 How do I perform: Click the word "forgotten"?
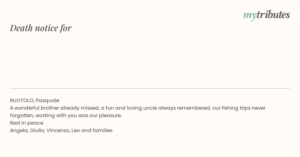click(22, 116)
